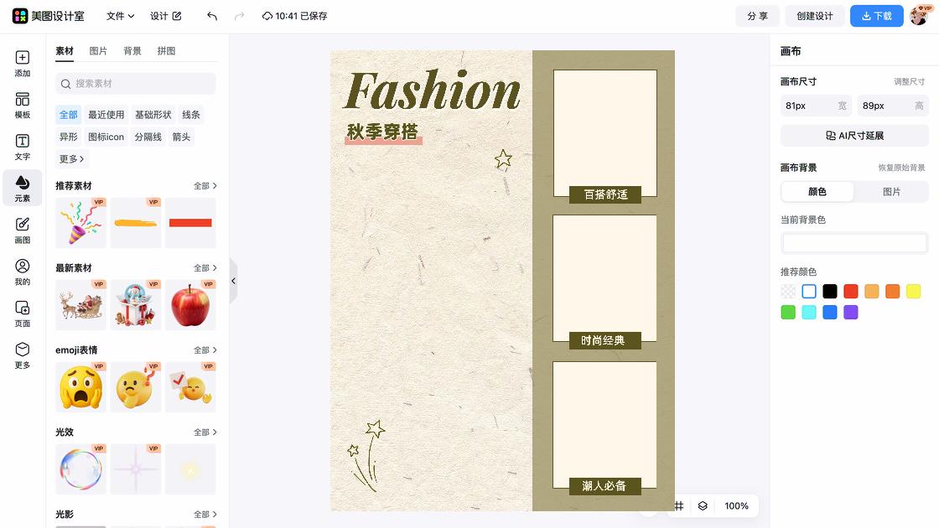The width and height of the screenshot is (939, 528).
Task: Filter materials by 箭头
Action: point(181,137)
